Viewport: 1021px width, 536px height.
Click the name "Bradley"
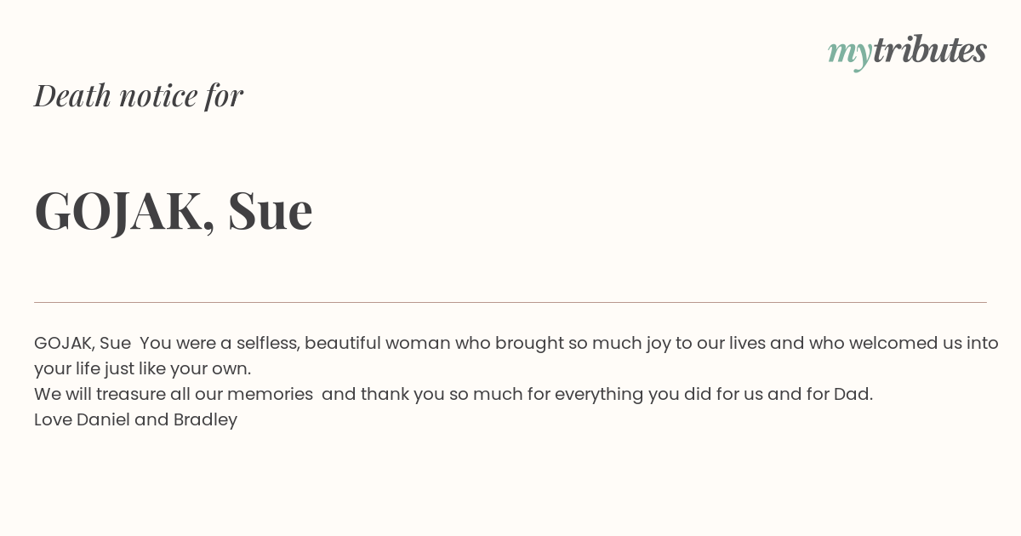click(x=205, y=420)
